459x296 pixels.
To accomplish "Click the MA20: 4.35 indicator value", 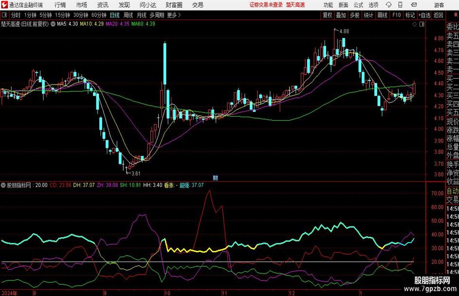I will 118,24.
